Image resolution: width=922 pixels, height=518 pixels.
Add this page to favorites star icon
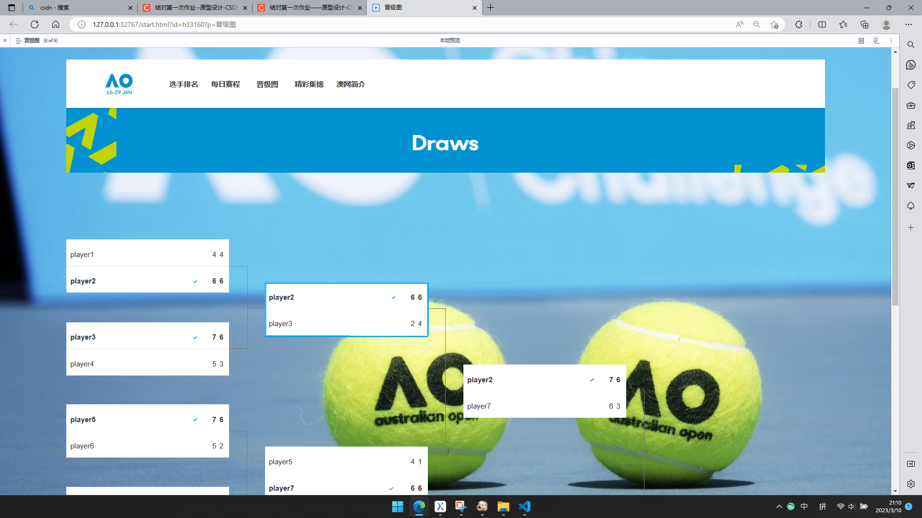[x=774, y=24]
